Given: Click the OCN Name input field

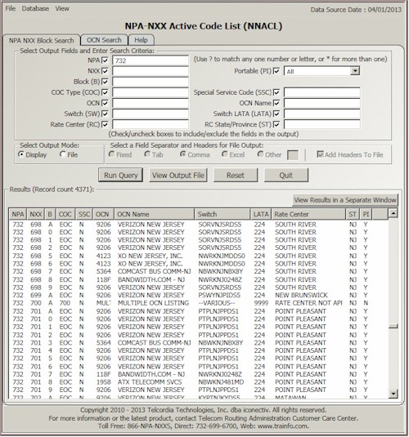Looking at the screenshot, I should [322, 103].
